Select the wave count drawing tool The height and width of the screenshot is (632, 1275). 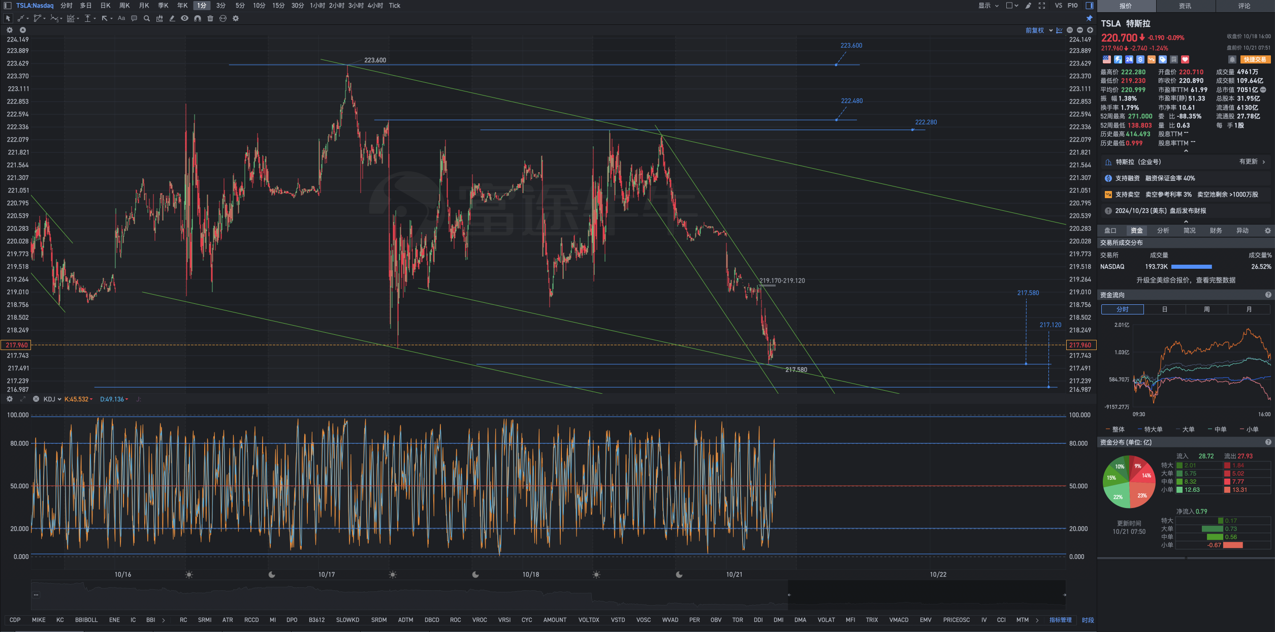[x=54, y=18]
